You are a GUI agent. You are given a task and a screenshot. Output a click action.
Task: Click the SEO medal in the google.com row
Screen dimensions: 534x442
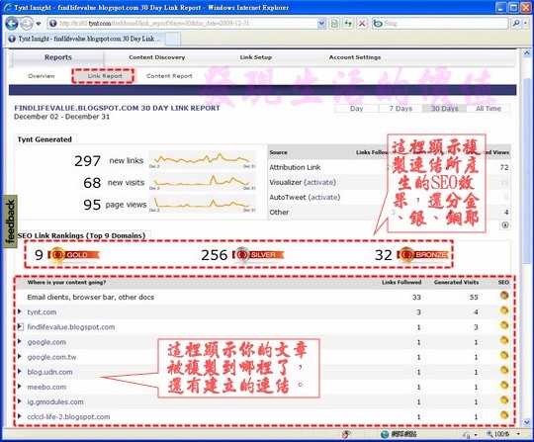coord(504,340)
